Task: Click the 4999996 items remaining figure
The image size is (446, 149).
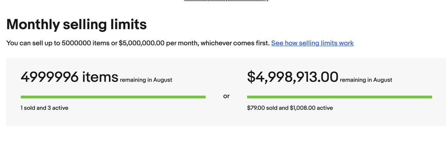Action: [x=70, y=77]
